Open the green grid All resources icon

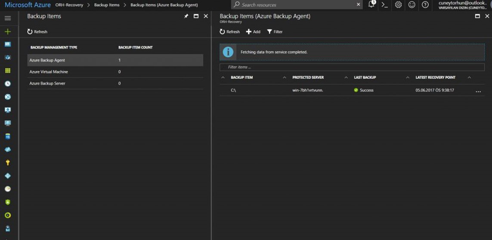[8, 71]
